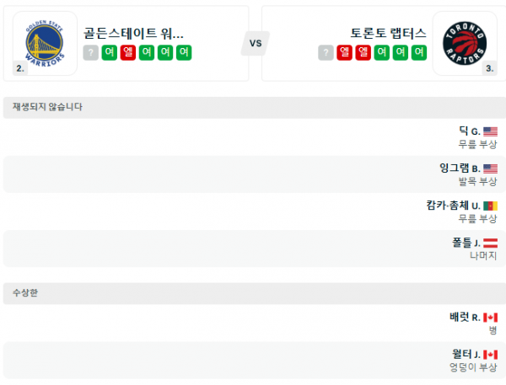Image resolution: width=506 pixels, height=385 pixels.
Task: Select the Warriors' gray question mark badge
Action: [91, 53]
